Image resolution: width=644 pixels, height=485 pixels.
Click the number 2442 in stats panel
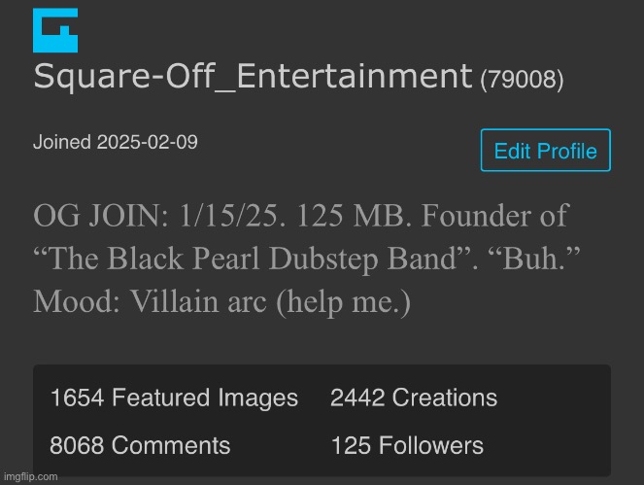(x=356, y=398)
